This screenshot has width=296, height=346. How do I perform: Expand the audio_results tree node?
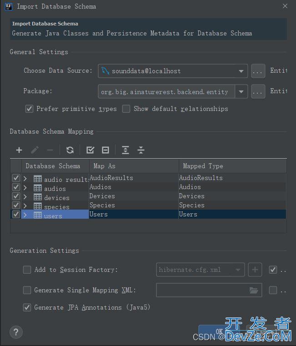point(25,179)
